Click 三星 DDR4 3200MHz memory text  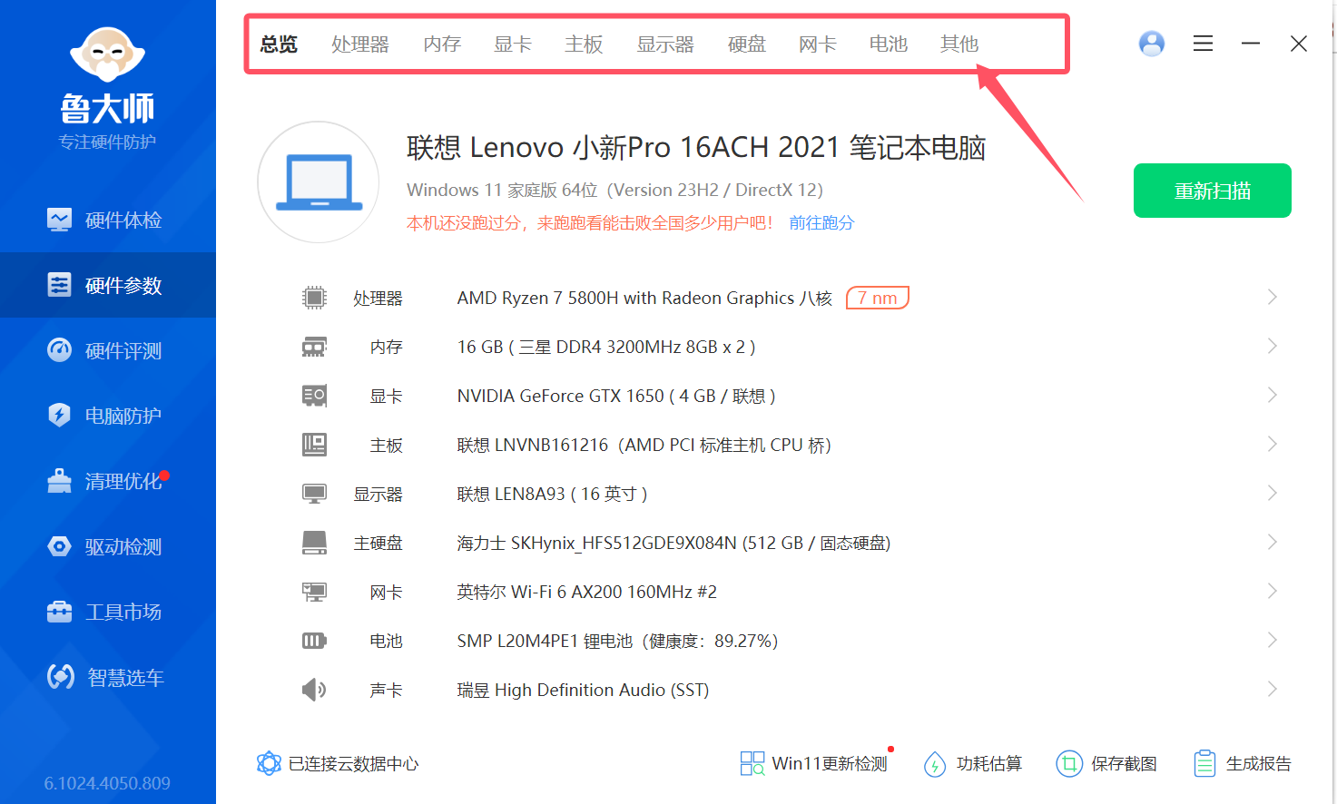click(x=605, y=347)
